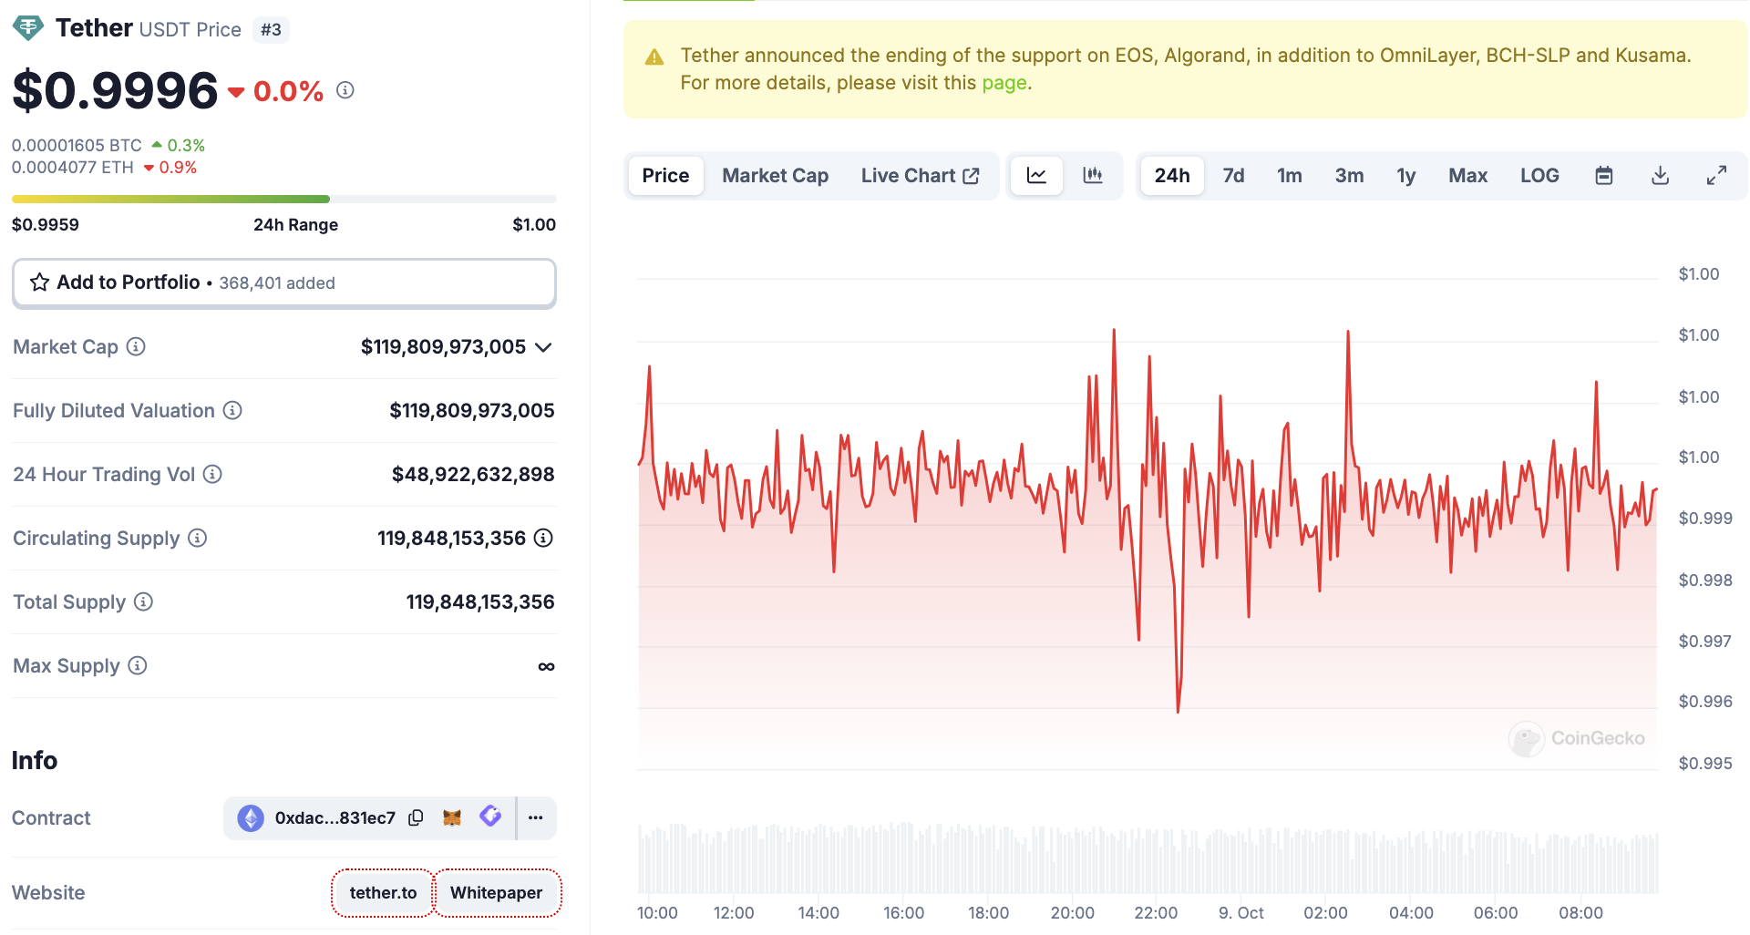Copy the contract address
The width and height of the screenshot is (1750, 935).
point(416,817)
